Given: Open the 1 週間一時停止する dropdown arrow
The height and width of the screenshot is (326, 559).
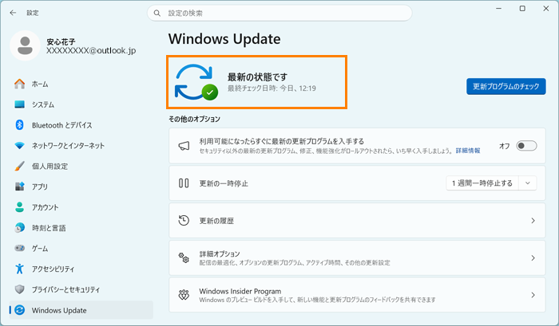Looking at the screenshot, I should [x=528, y=183].
